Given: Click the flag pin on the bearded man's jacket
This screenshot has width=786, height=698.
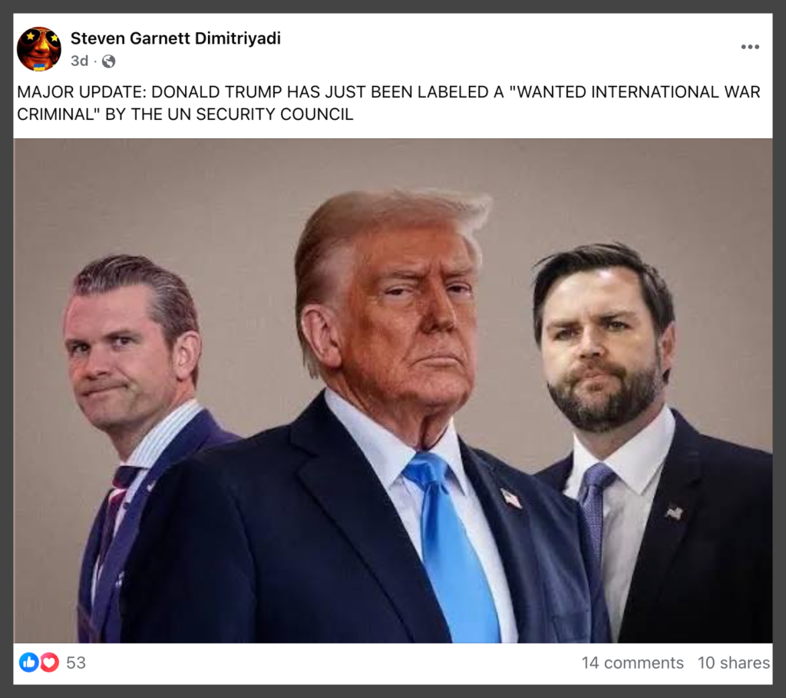Looking at the screenshot, I should click(674, 513).
